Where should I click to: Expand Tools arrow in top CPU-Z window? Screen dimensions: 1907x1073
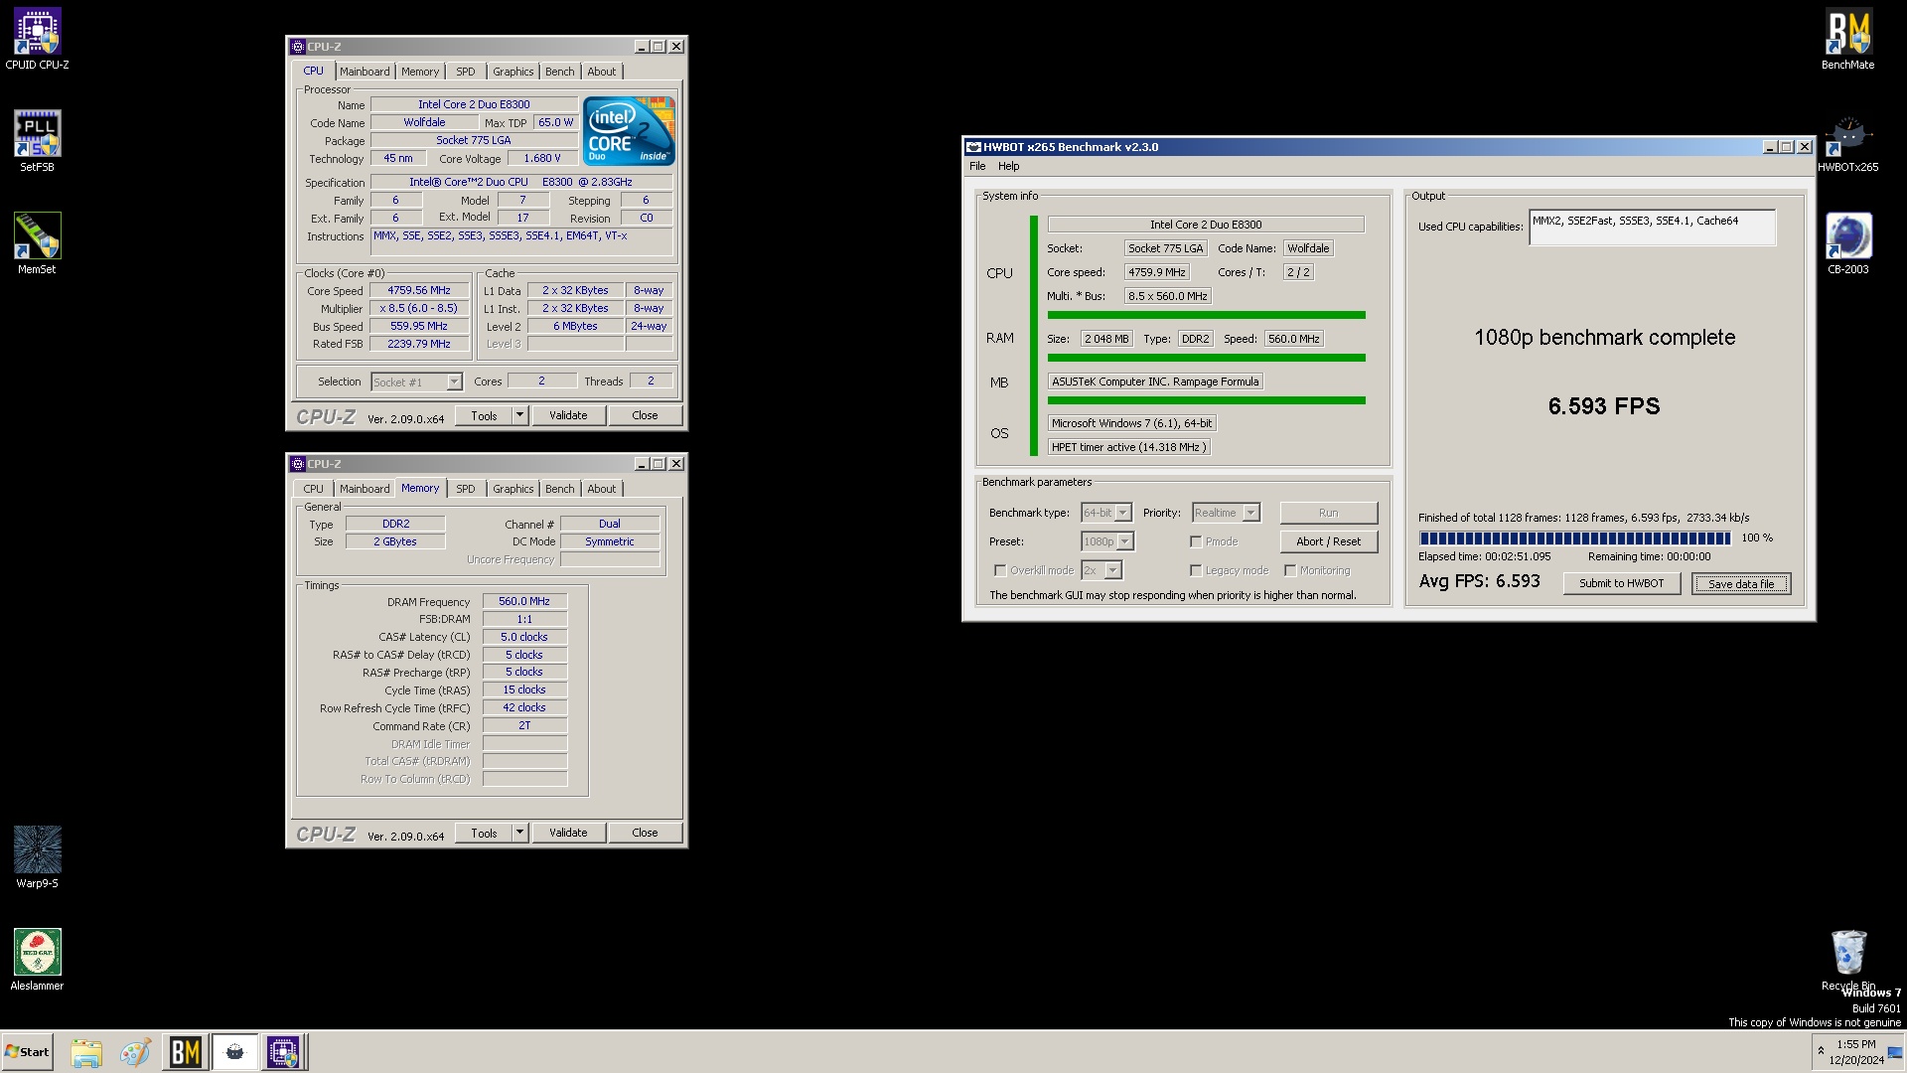click(519, 415)
